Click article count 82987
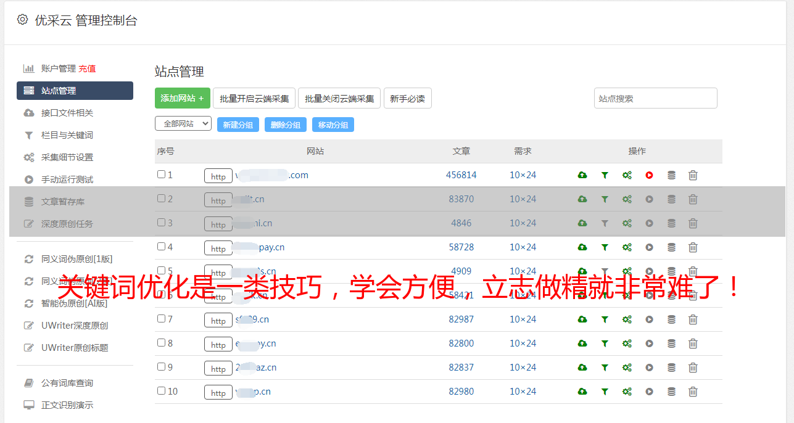The width and height of the screenshot is (794, 423). point(461,319)
